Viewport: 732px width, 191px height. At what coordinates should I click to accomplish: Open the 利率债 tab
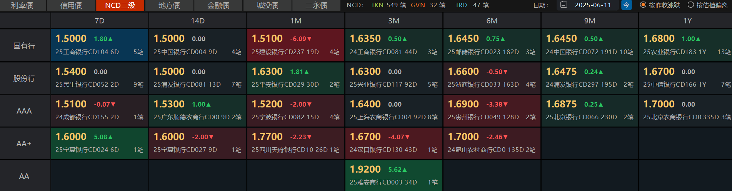[x=22, y=5]
